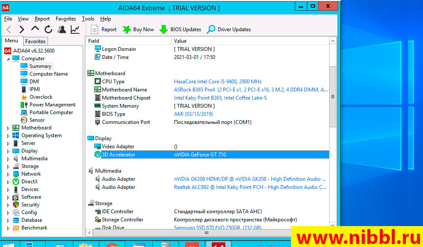Collapse the Computer tree node
The height and width of the screenshot is (247, 423).
coord(8,59)
